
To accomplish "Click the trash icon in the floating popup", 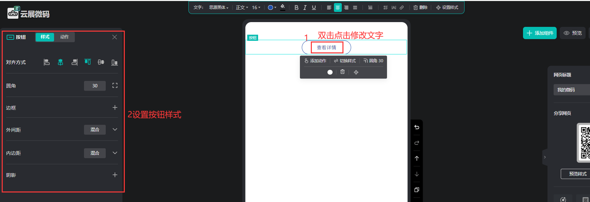I will (x=342, y=72).
